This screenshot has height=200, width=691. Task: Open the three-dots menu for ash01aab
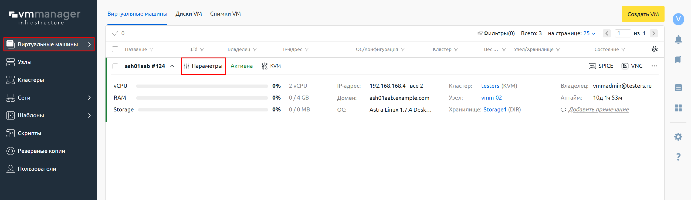coord(654,66)
